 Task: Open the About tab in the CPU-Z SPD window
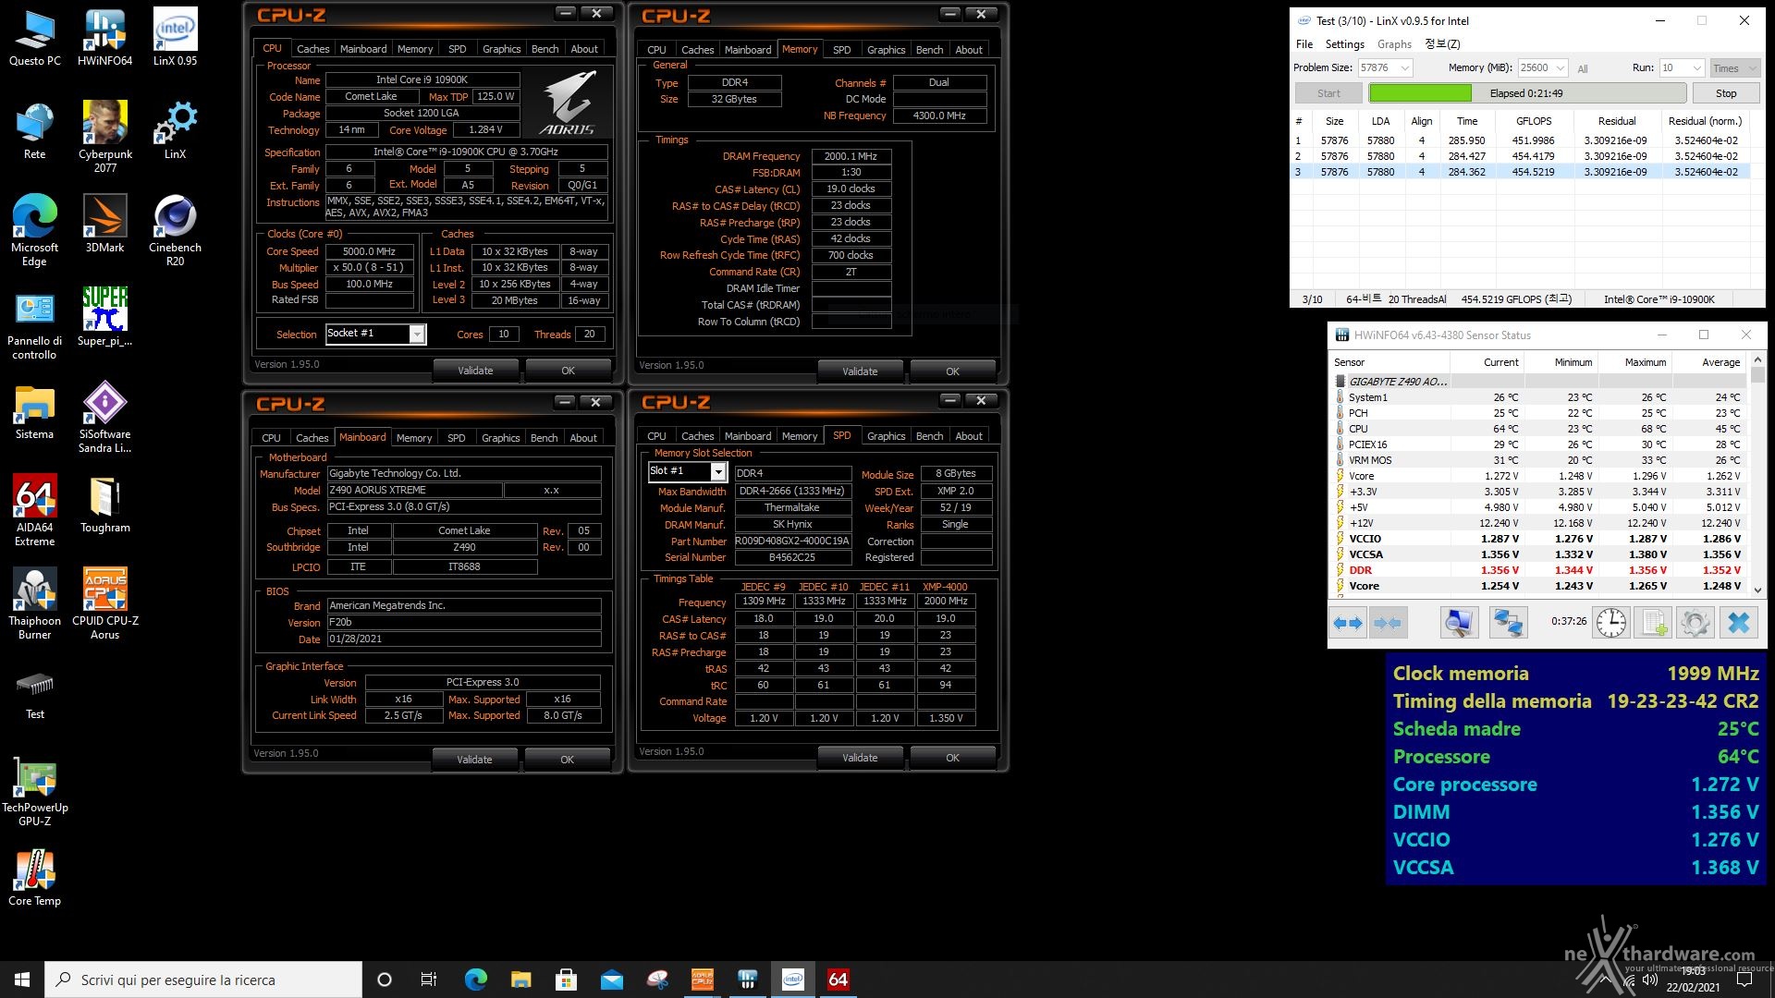pyautogui.click(x=969, y=436)
